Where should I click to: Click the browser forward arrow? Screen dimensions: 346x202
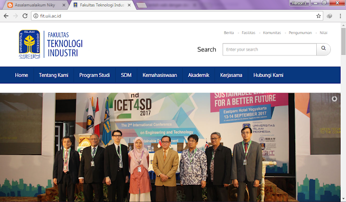16,16
